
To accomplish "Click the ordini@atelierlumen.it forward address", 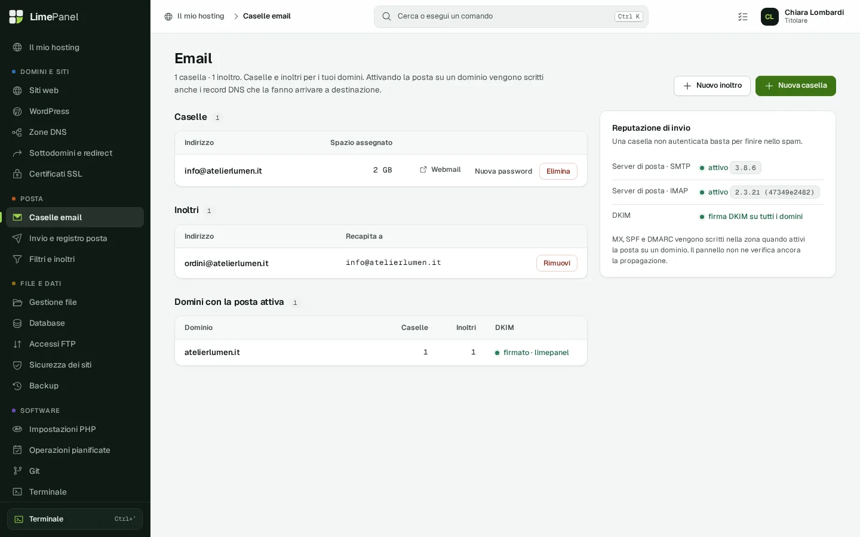I will [226, 264].
